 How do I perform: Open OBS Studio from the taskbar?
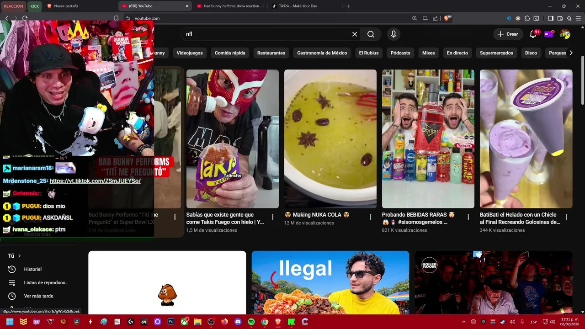point(211,322)
